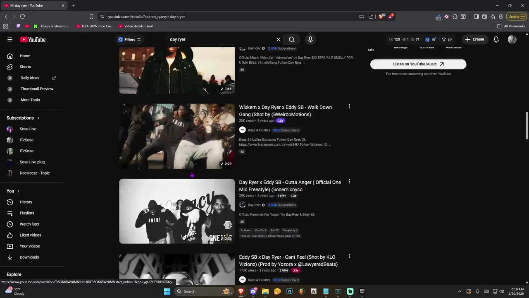529x298 pixels.
Task: Click the Sha EK tag chip
Action: [x=274, y=230]
